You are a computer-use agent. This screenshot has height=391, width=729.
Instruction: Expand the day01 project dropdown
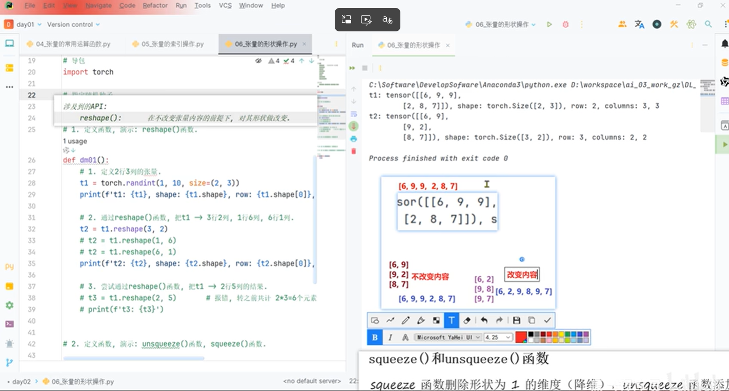(29, 24)
